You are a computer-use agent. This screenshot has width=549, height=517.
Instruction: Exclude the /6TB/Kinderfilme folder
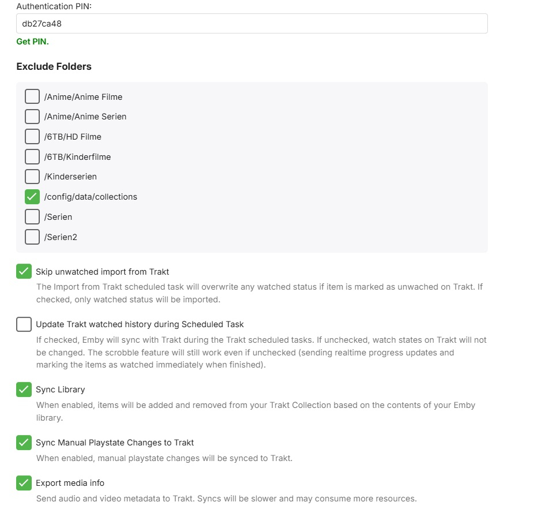[x=32, y=156]
